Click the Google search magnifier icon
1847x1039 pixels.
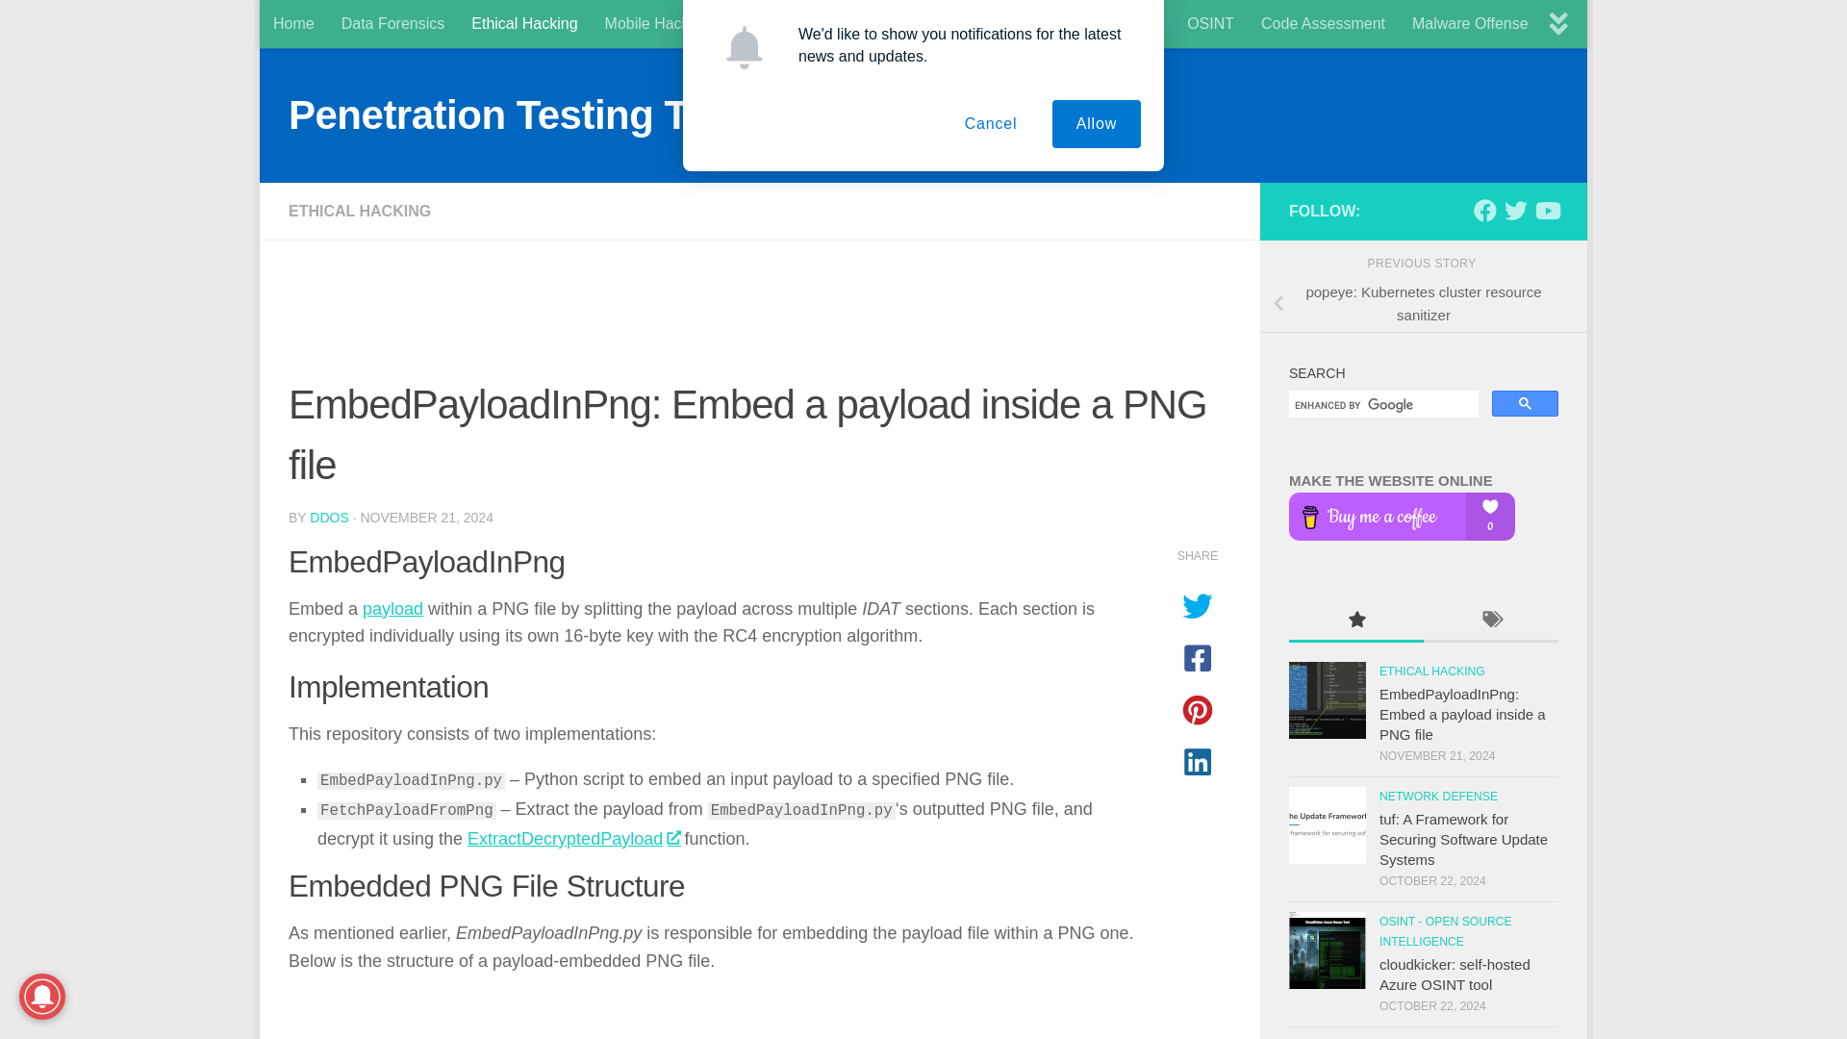(1525, 403)
